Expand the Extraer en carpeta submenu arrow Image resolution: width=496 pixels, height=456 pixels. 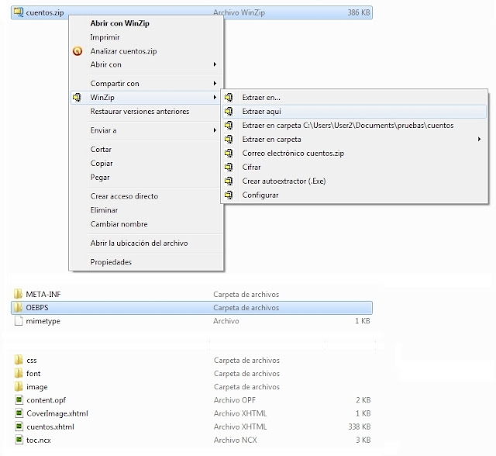(x=479, y=140)
